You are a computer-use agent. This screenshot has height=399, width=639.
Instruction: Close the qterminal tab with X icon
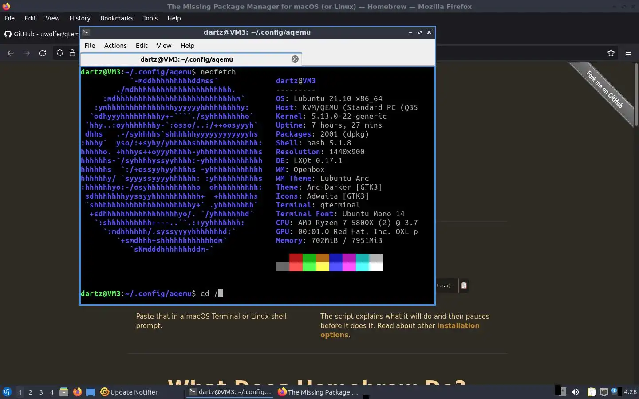[x=295, y=59]
